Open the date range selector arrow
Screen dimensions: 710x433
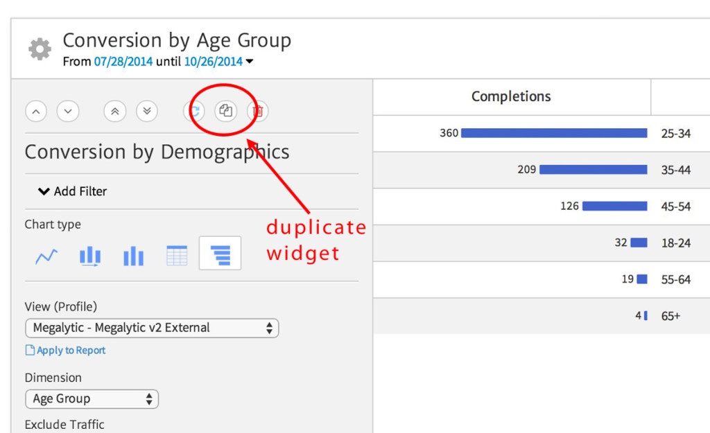click(x=249, y=61)
